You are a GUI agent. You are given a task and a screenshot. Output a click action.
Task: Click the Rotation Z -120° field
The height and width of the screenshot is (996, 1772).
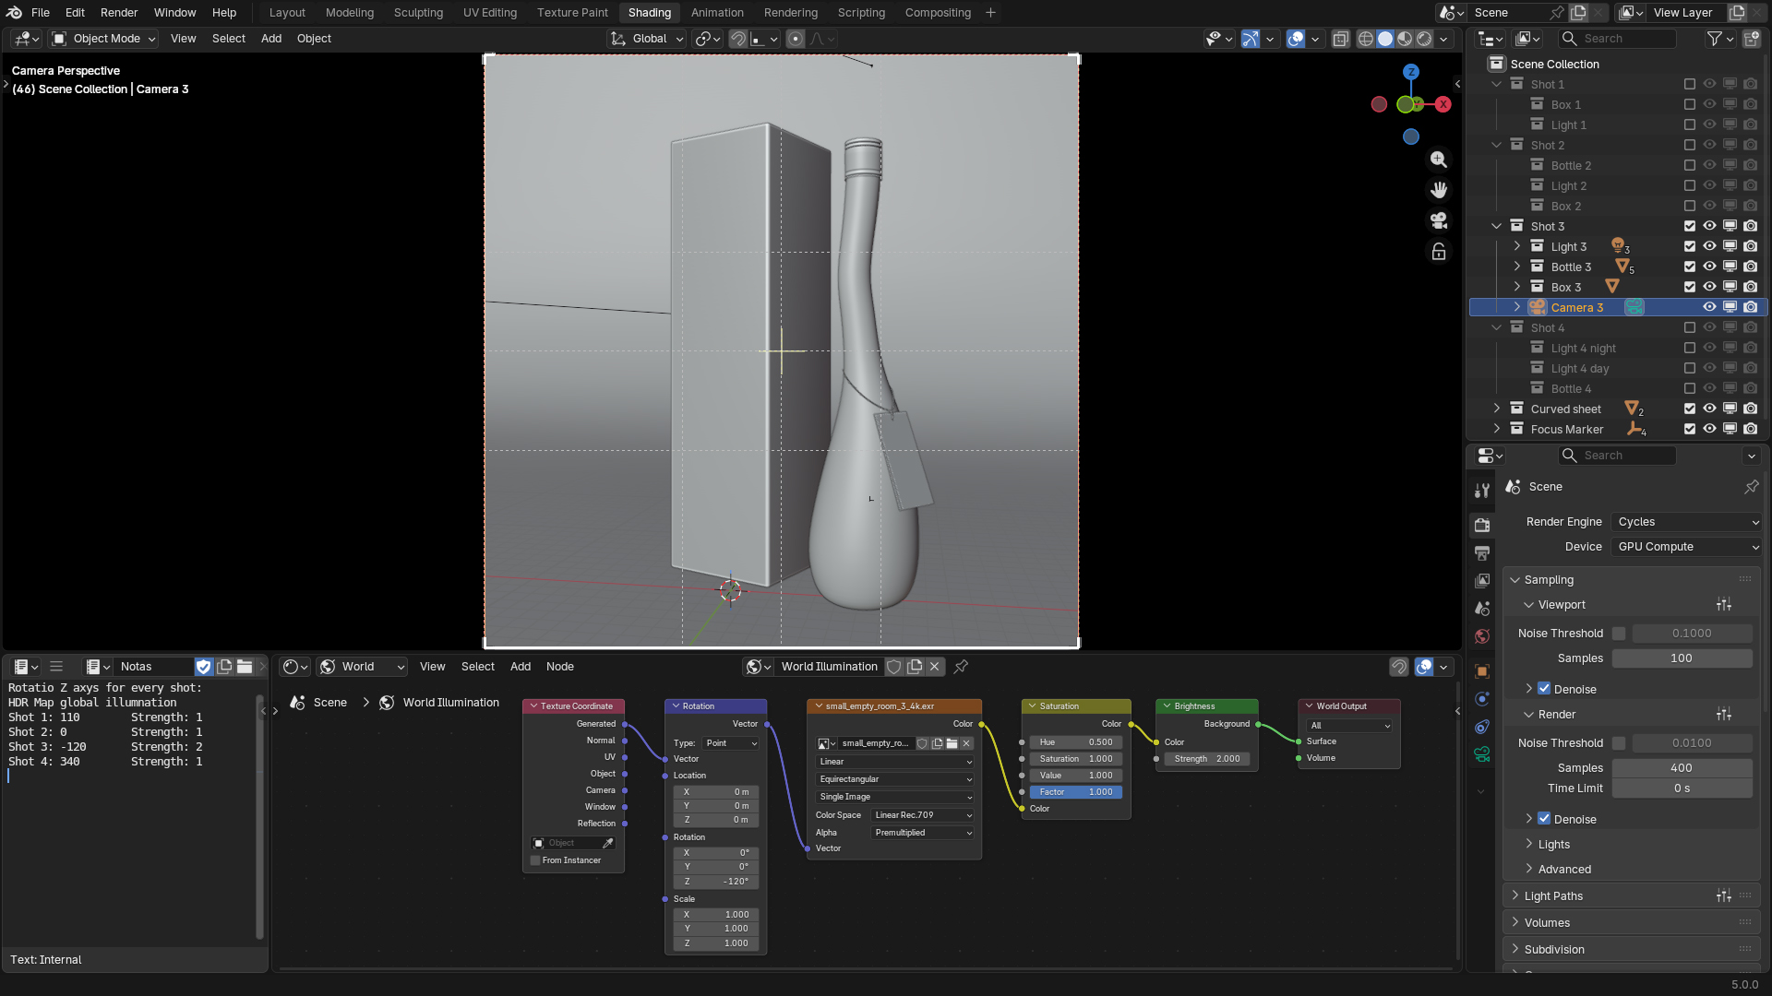tap(716, 882)
